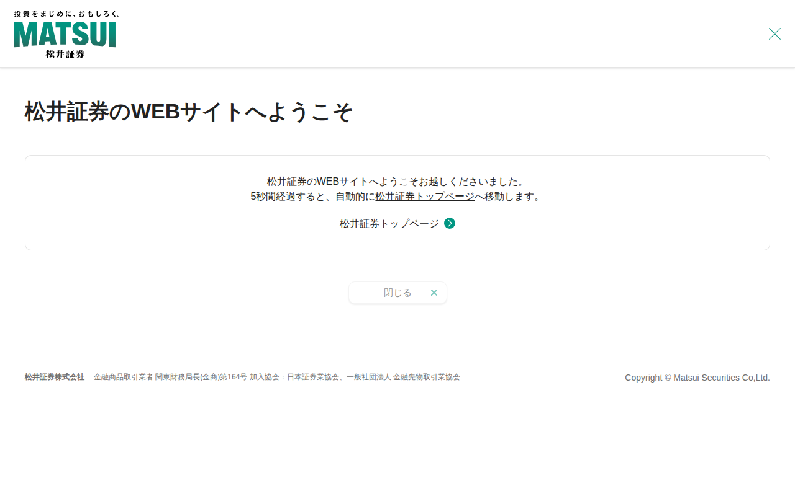The image size is (795, 496).
Task: Click the welcome line ending in お越しくださいました。
Action: tap(397, 182)
